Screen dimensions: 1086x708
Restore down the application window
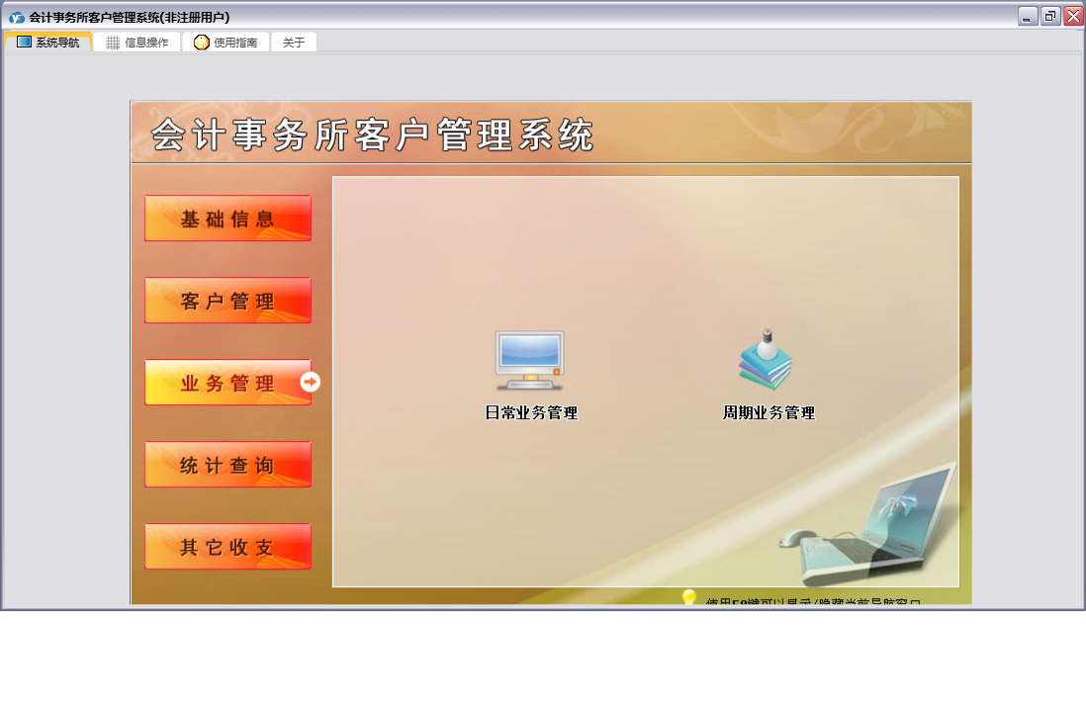coord(1050,16)
